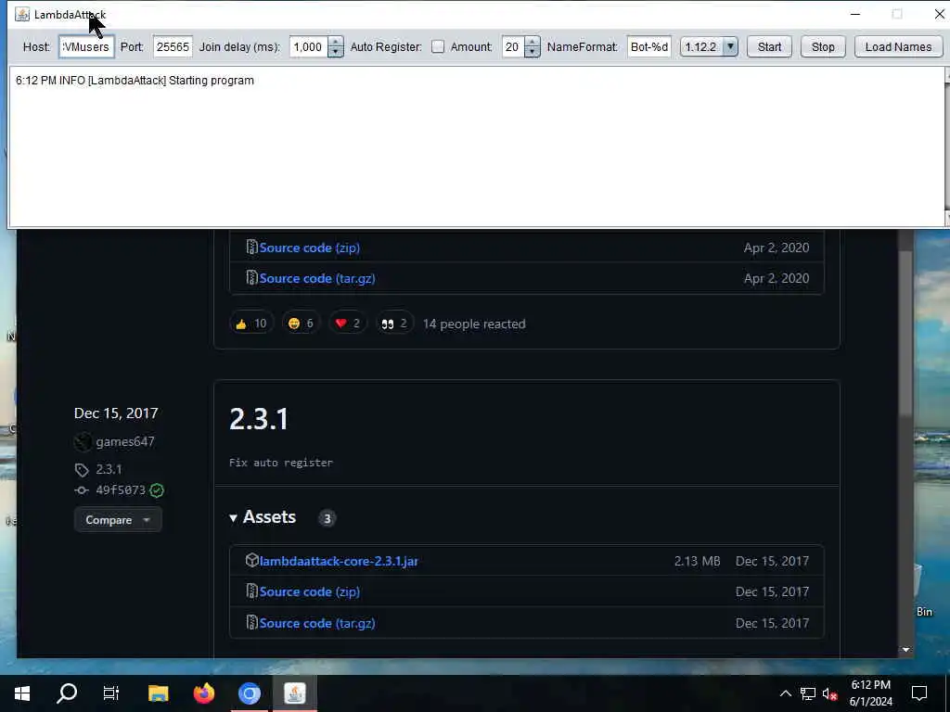Viewport: 950px width, 712px height.
Task: Open Firefox from the taskbar
Action: coord(203,693)
